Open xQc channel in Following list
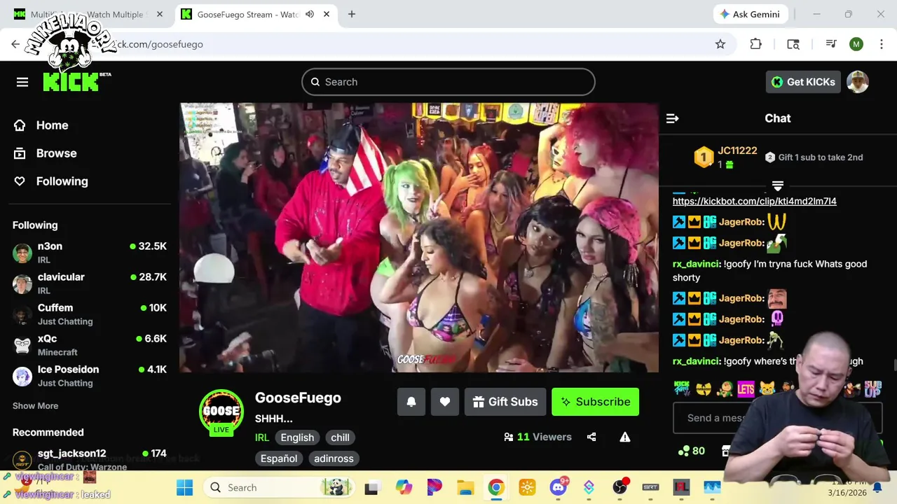 pos(90,344)
